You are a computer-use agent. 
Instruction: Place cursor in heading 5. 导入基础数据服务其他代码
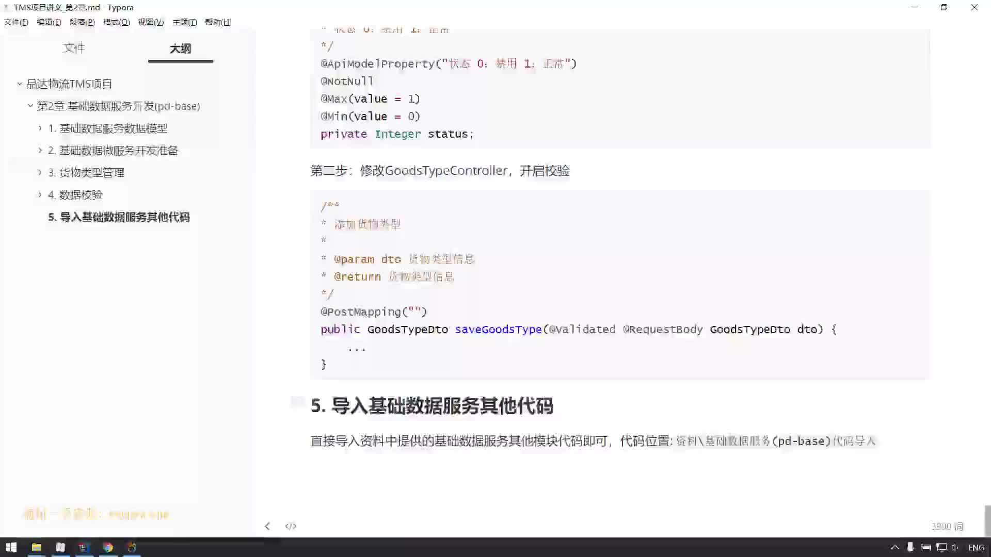(x=431, y=406)
